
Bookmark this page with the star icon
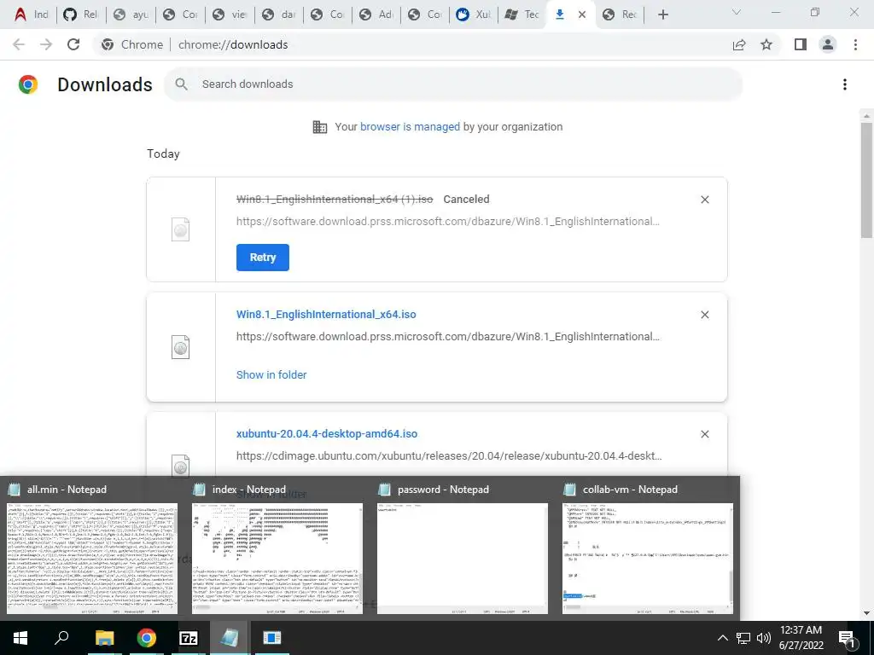766,44
